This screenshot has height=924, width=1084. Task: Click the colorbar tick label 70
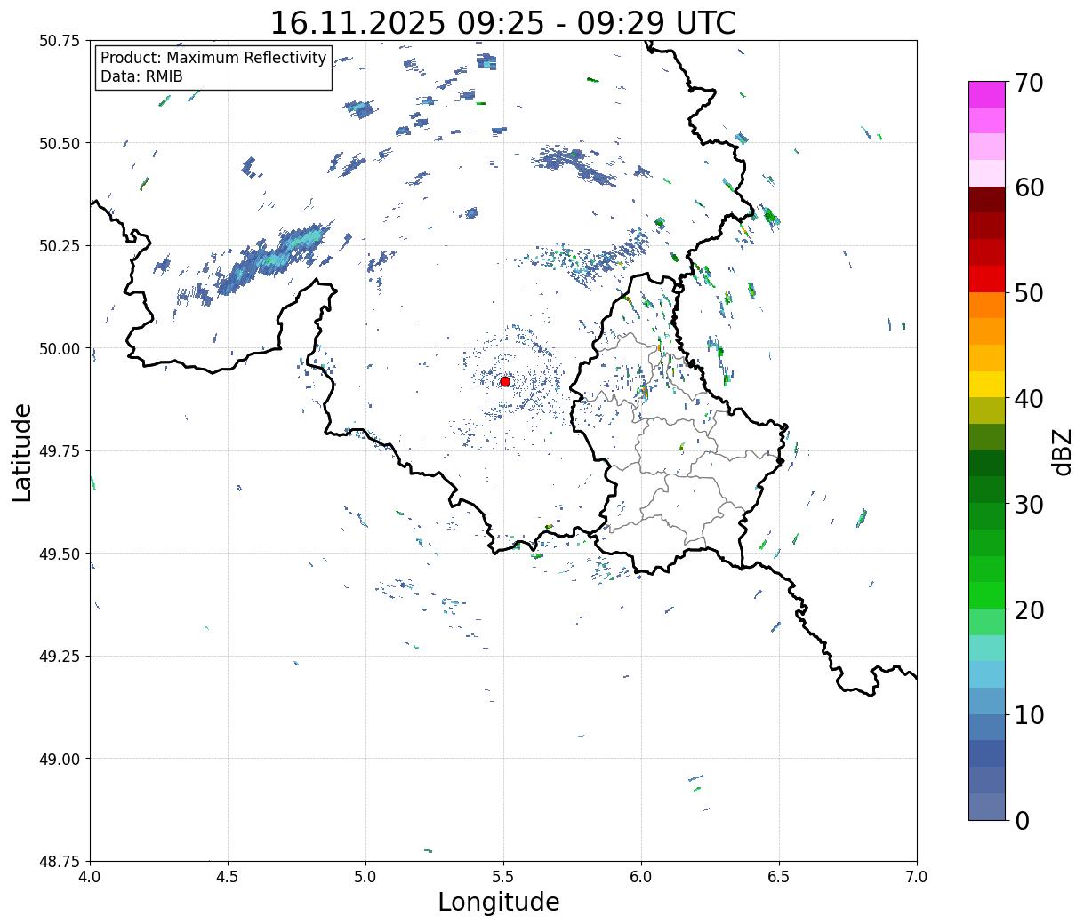click(x=1028, y=83)
